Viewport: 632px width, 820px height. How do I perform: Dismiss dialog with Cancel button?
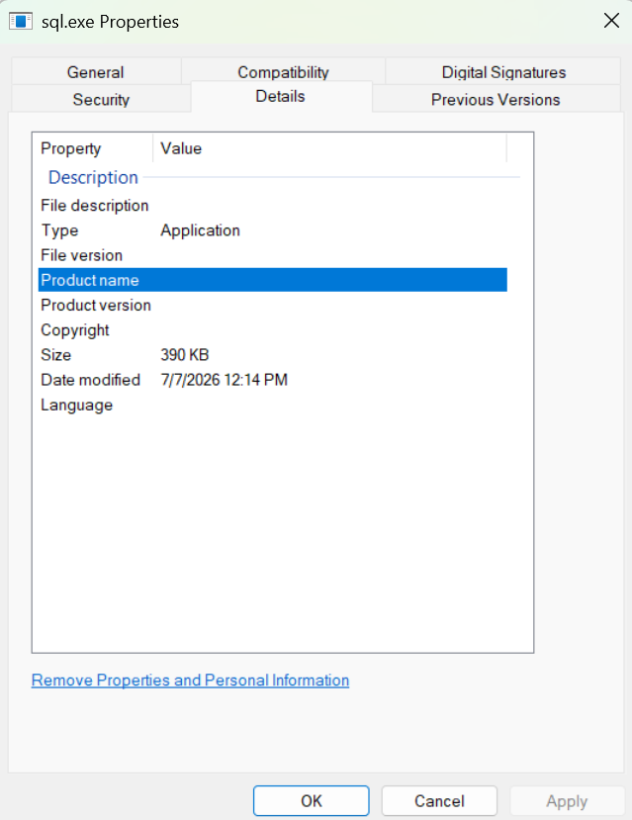coord(439,800)
